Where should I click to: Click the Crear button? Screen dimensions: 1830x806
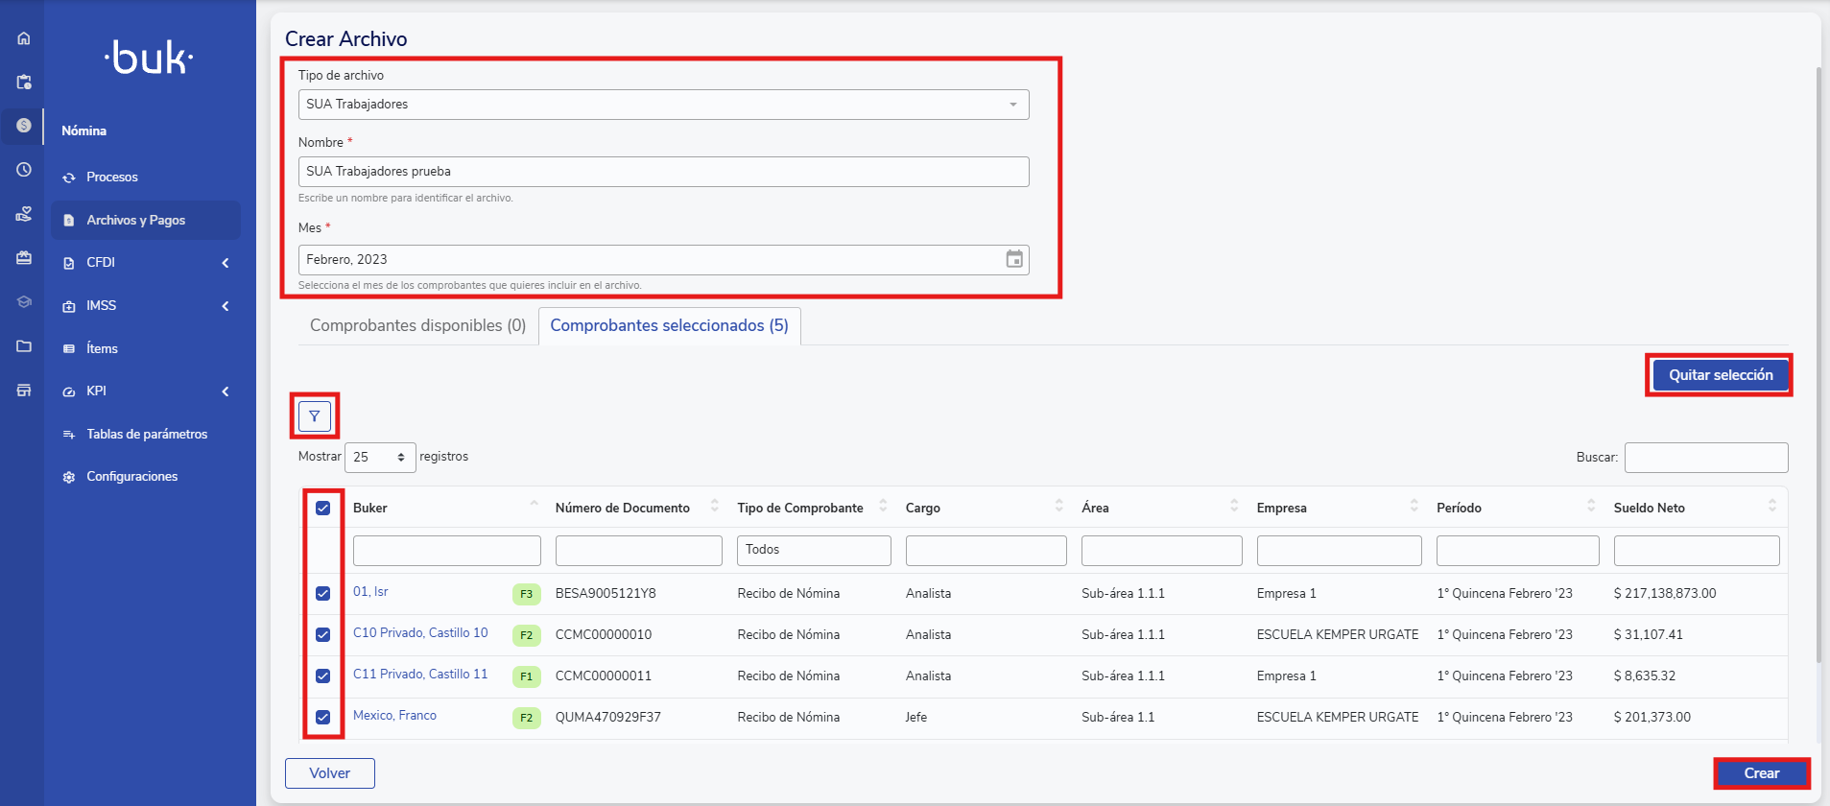tap(1761, 773)
